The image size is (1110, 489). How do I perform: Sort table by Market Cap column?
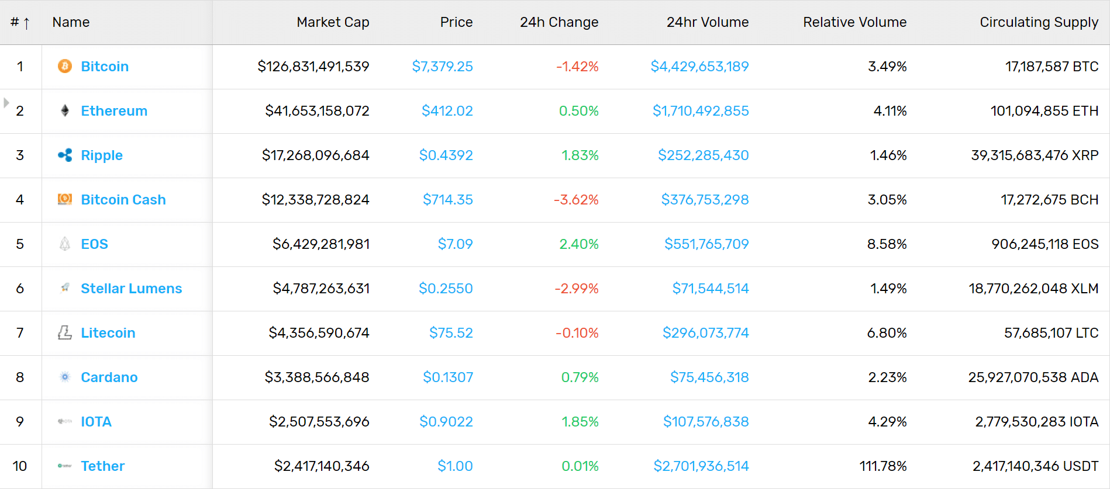click(333, 22)
